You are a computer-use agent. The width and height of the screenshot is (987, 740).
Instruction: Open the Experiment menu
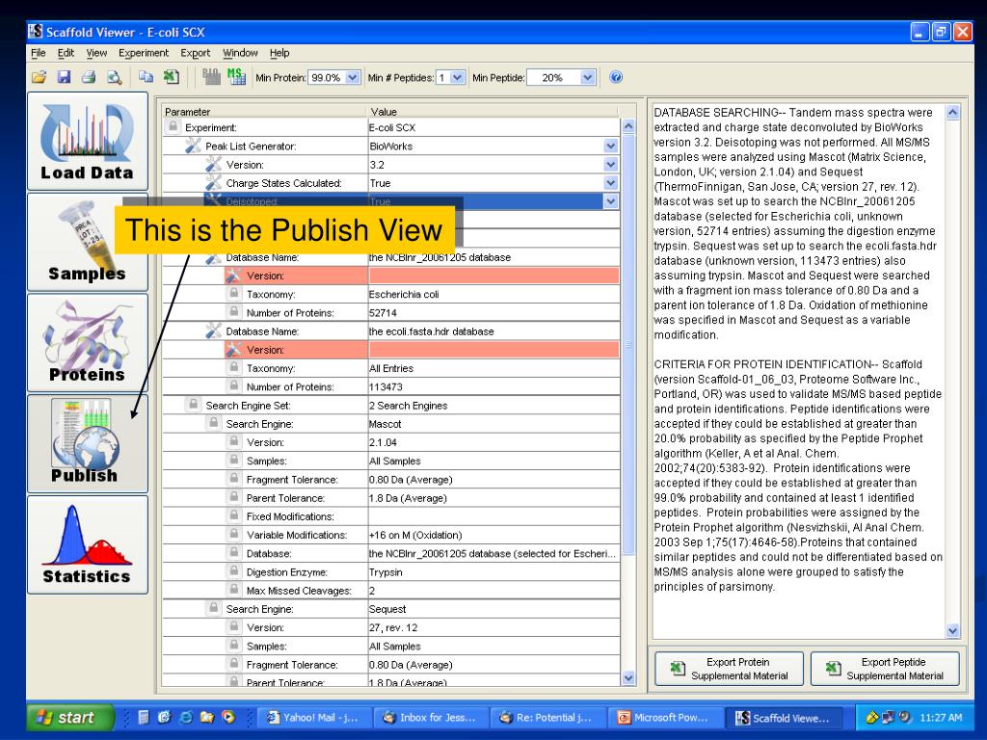[x=144, y=53]
